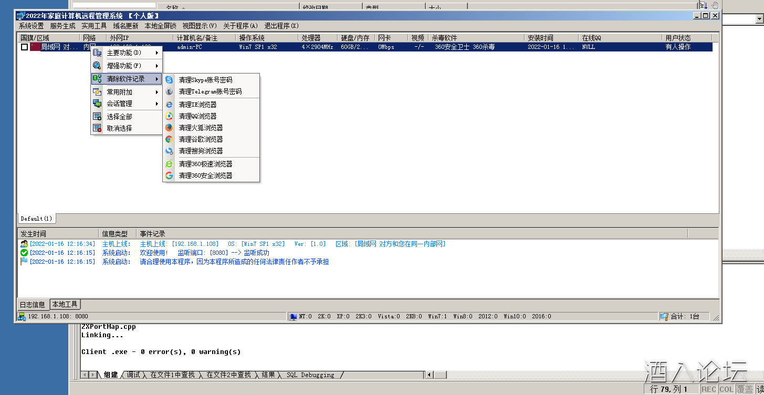Screen dimensions: 764x395
Task: Switch to the 在文件1中查找 tab
Action: pos(172,375)
